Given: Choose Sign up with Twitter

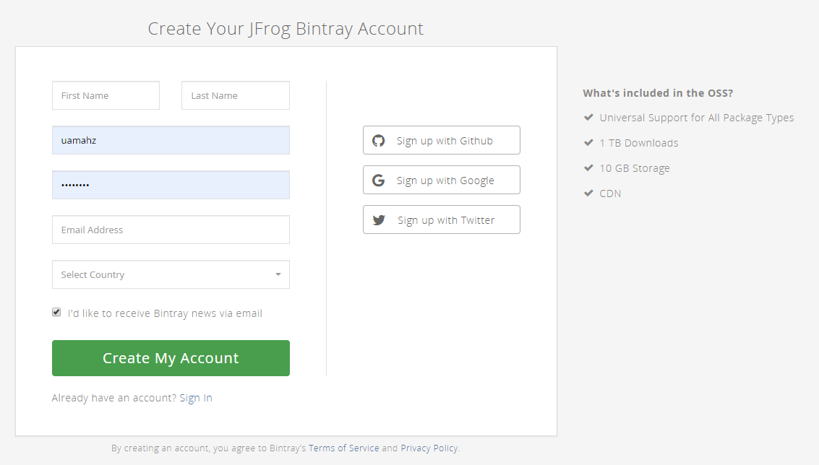Looking at the screenshot, I should click(x=441, y=220).
